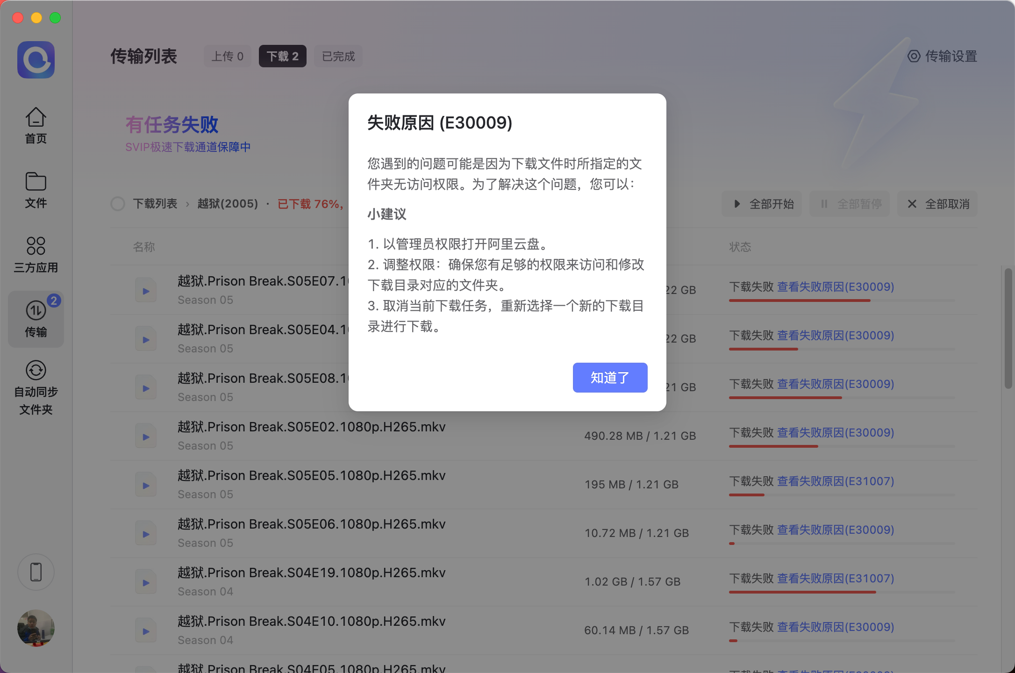Viewport: 1015px width, 673px height.
Task: Click 下载列表 breadcrumb
Action: point(155,204)
